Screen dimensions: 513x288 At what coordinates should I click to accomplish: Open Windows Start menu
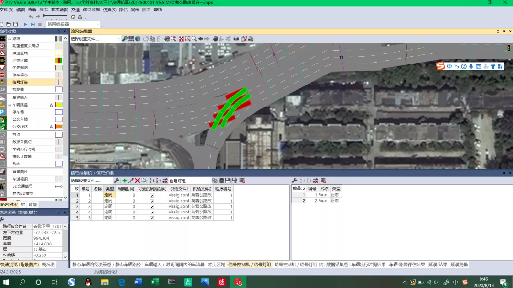6,282
